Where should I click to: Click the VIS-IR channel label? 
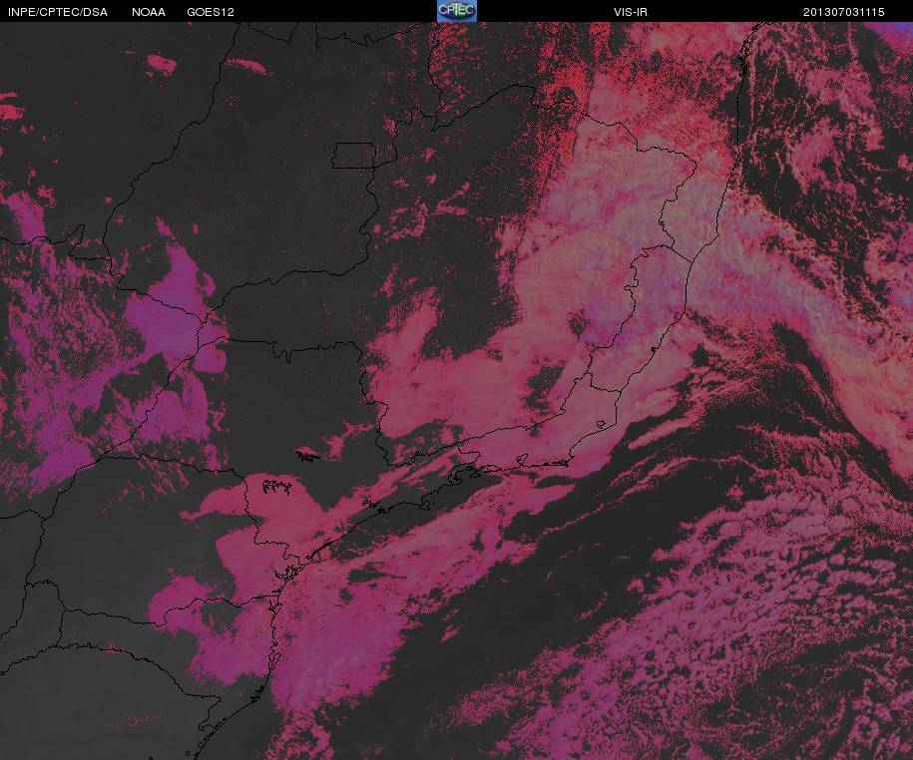point(630,12)
